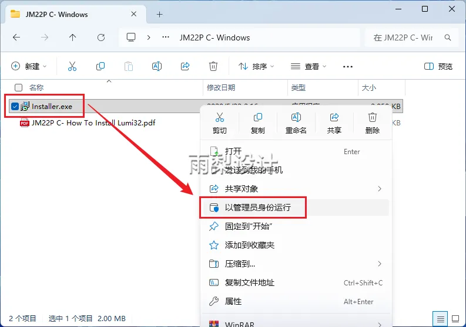Click the Back navigation arrow
The width and height of the screenshot is (466, 327).
point(16,38)
